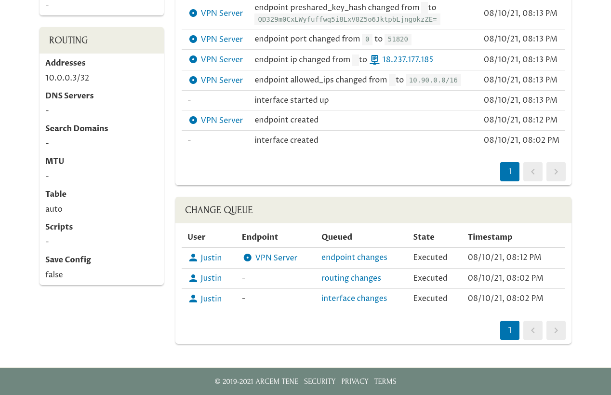
Task: Click the endpoint icon in allowed_ips row
Action: 193,80
